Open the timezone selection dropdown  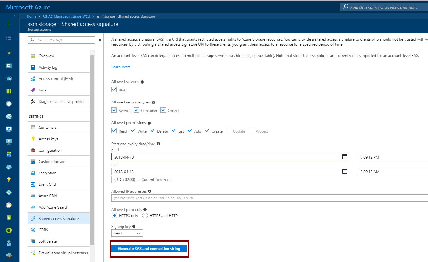point(269,180)
